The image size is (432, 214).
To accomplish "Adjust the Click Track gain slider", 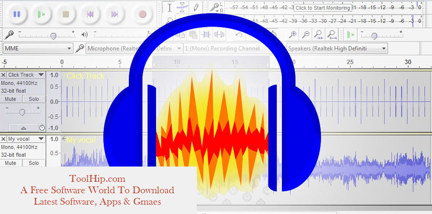I will tap(23, 112).
